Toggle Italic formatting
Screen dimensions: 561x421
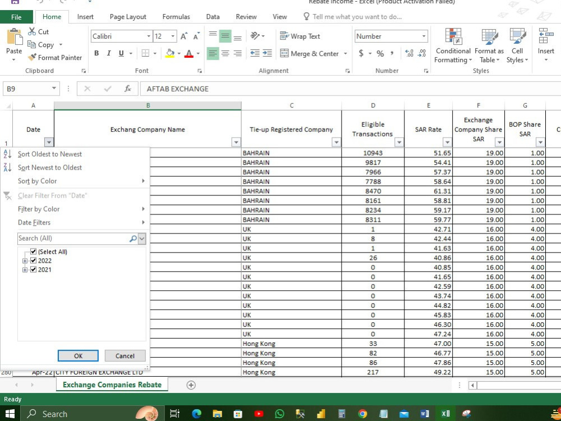(x=109, y=53)
